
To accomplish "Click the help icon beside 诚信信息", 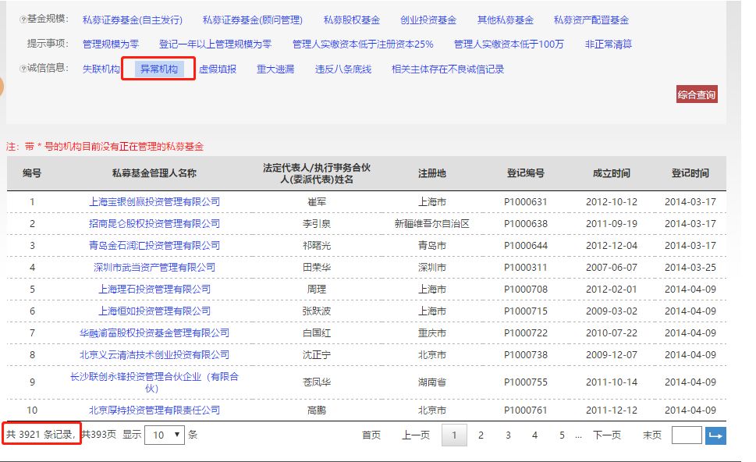I will (23, 69).
